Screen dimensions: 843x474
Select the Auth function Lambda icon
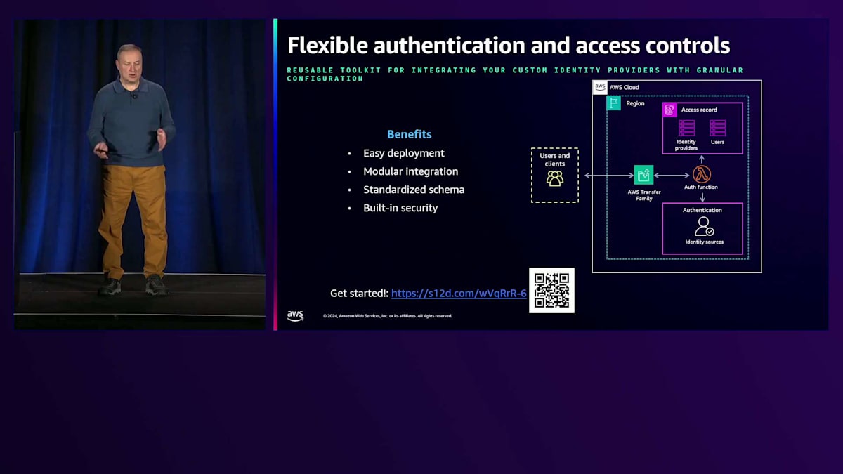coord(701,174)
